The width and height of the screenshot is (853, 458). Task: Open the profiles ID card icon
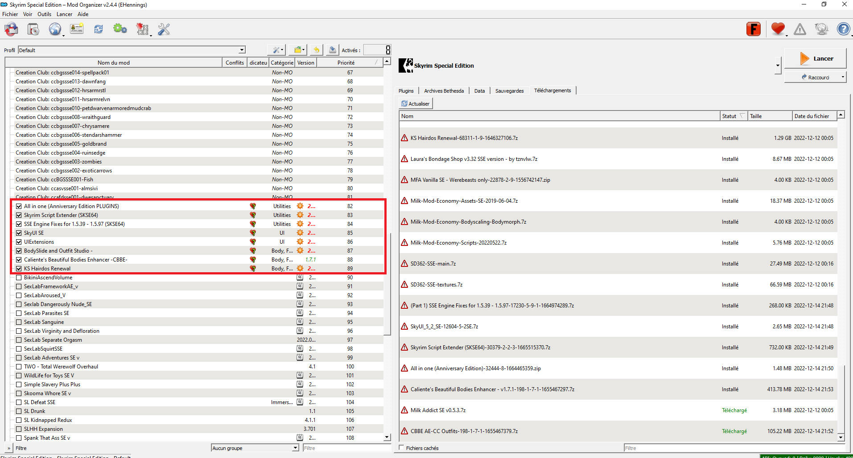(77, 29)
